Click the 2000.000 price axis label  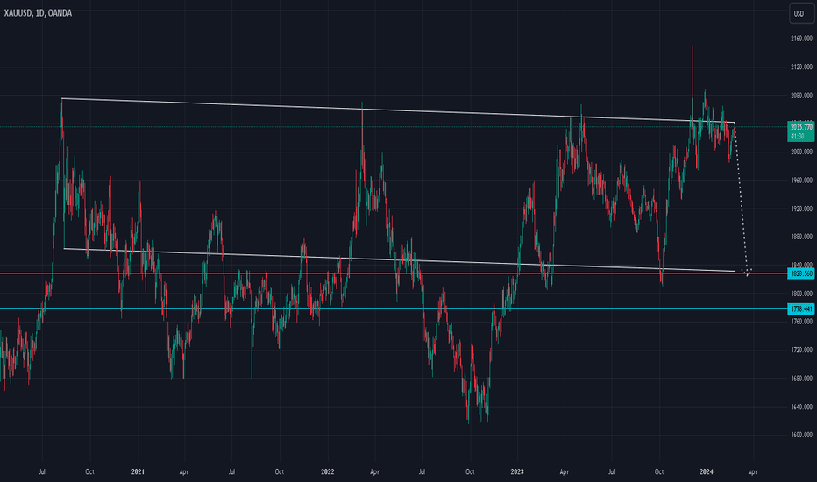coord(801,152)
